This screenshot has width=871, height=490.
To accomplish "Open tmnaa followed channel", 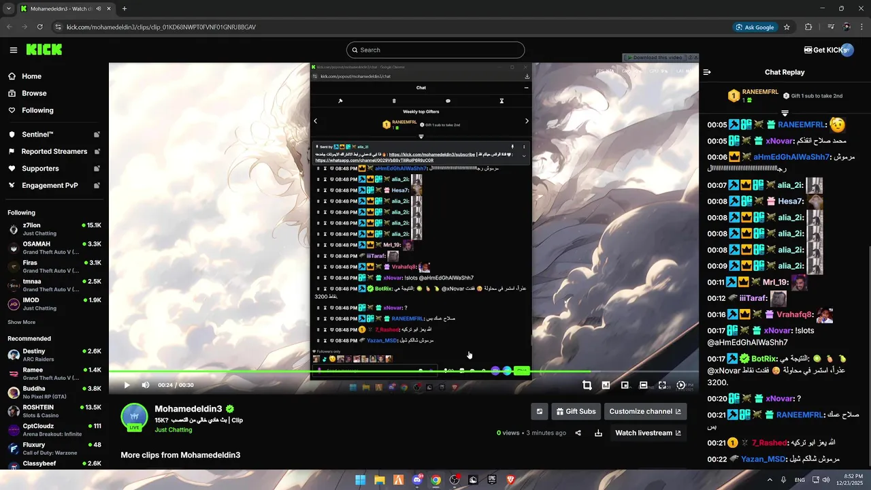I will [x=54, y=285].
